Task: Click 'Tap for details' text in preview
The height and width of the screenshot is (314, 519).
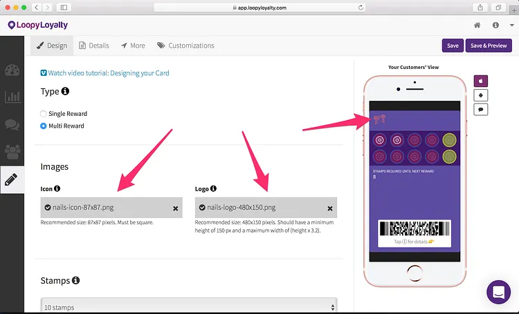Action: coord(414,242)
